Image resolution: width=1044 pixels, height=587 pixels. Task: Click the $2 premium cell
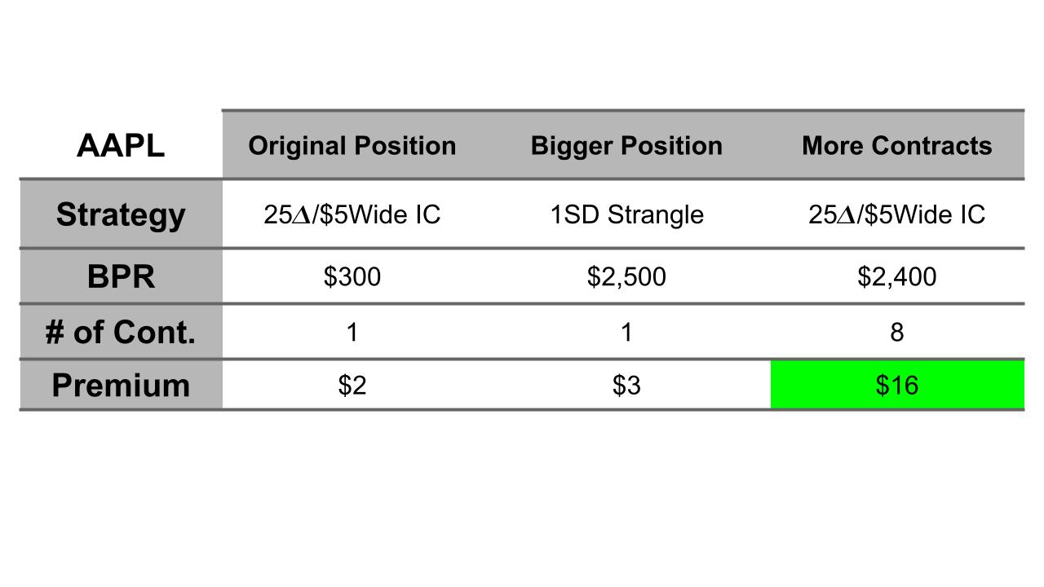(x=352, y=385)
